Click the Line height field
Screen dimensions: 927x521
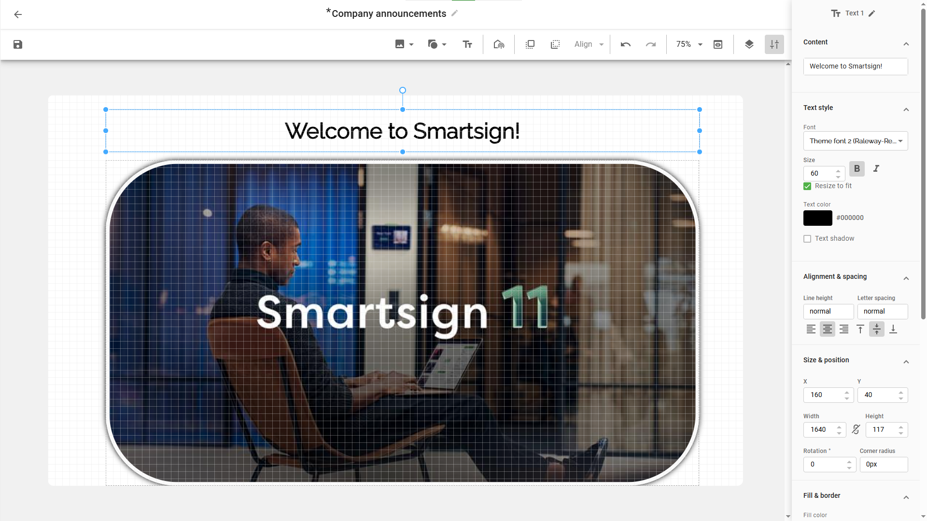click(829, 312)
